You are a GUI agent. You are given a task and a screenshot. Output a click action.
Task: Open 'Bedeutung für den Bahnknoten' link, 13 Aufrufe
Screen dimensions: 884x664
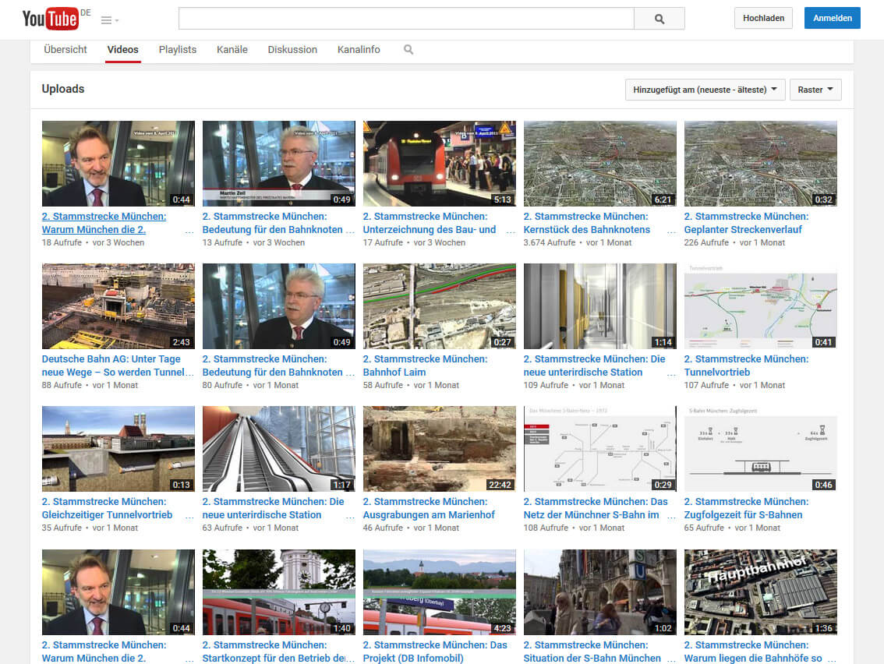(x=272, y=229)
